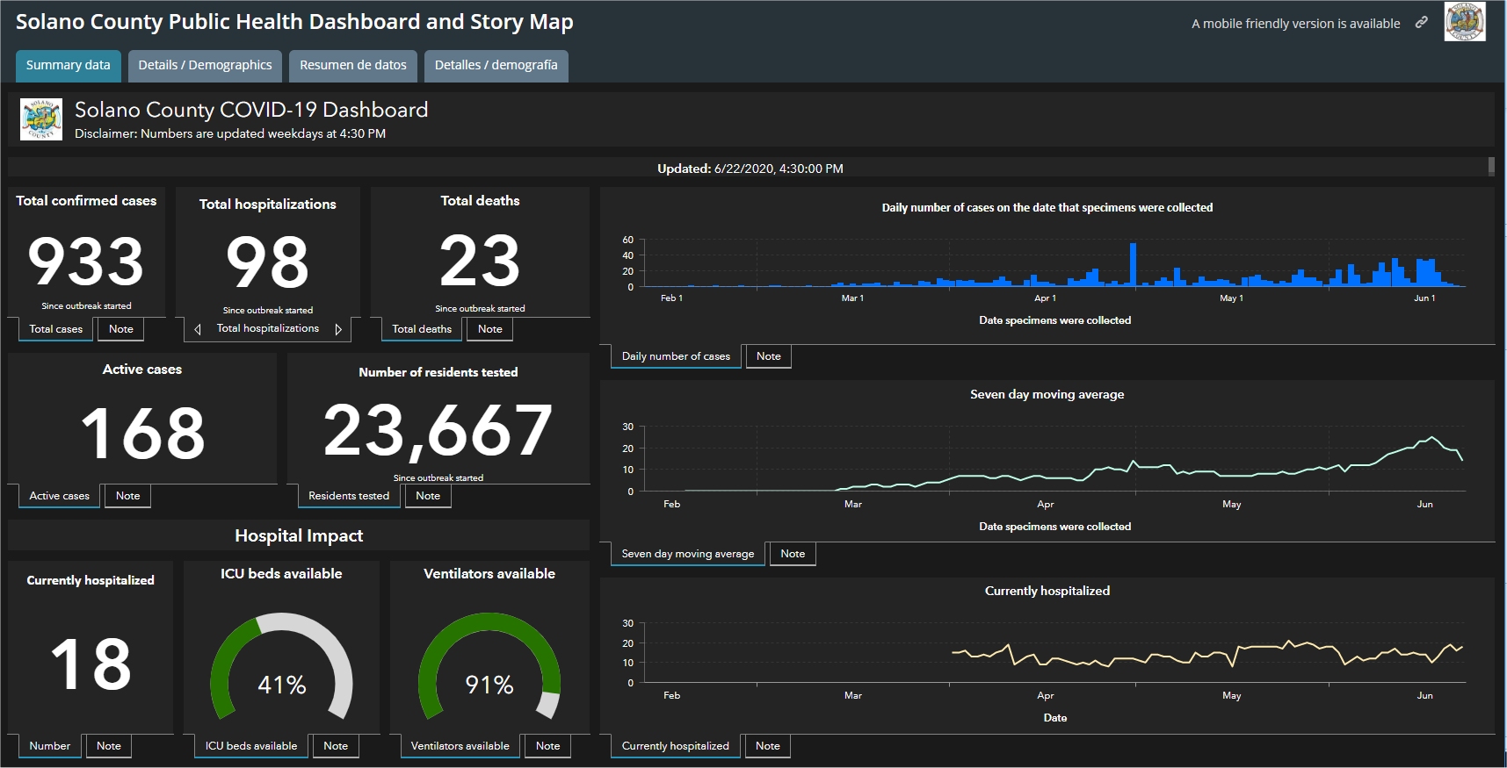This screenshot has height=768, width=1507.
Task: Switch to the Details / Demographics tab
Action: 205,66
